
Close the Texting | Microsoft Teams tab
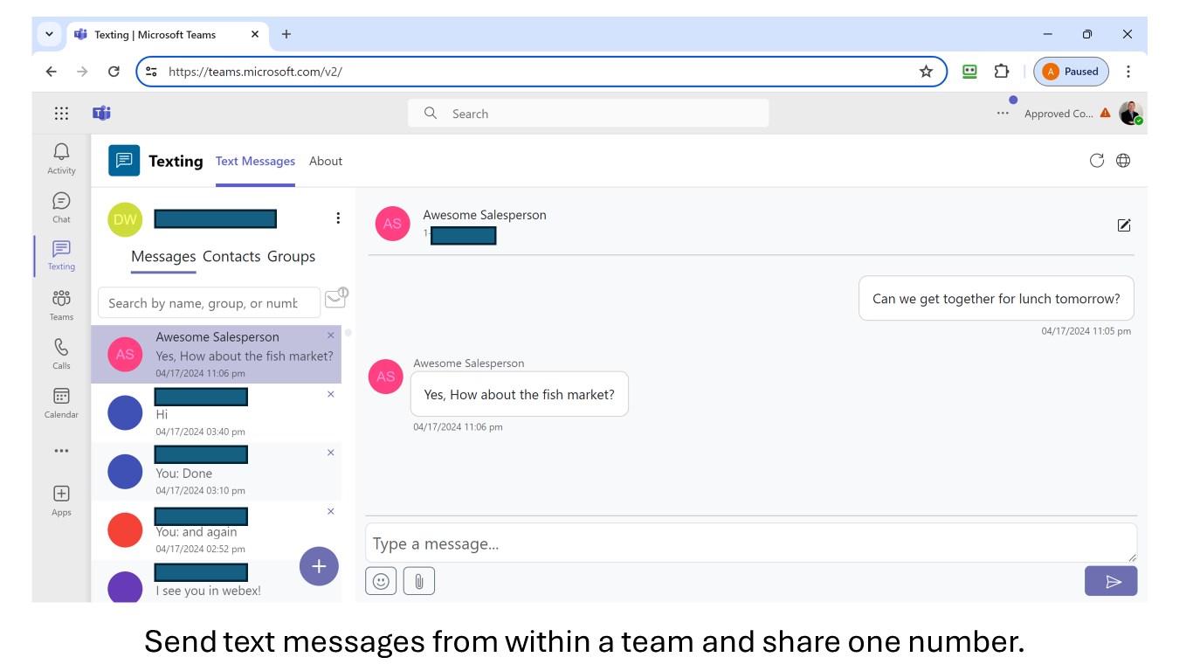click(255, 34)
